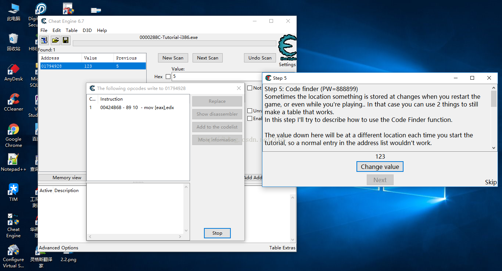Open the Settings label under the logo
The image size is (502, 271).
click(x=287, y=65)
